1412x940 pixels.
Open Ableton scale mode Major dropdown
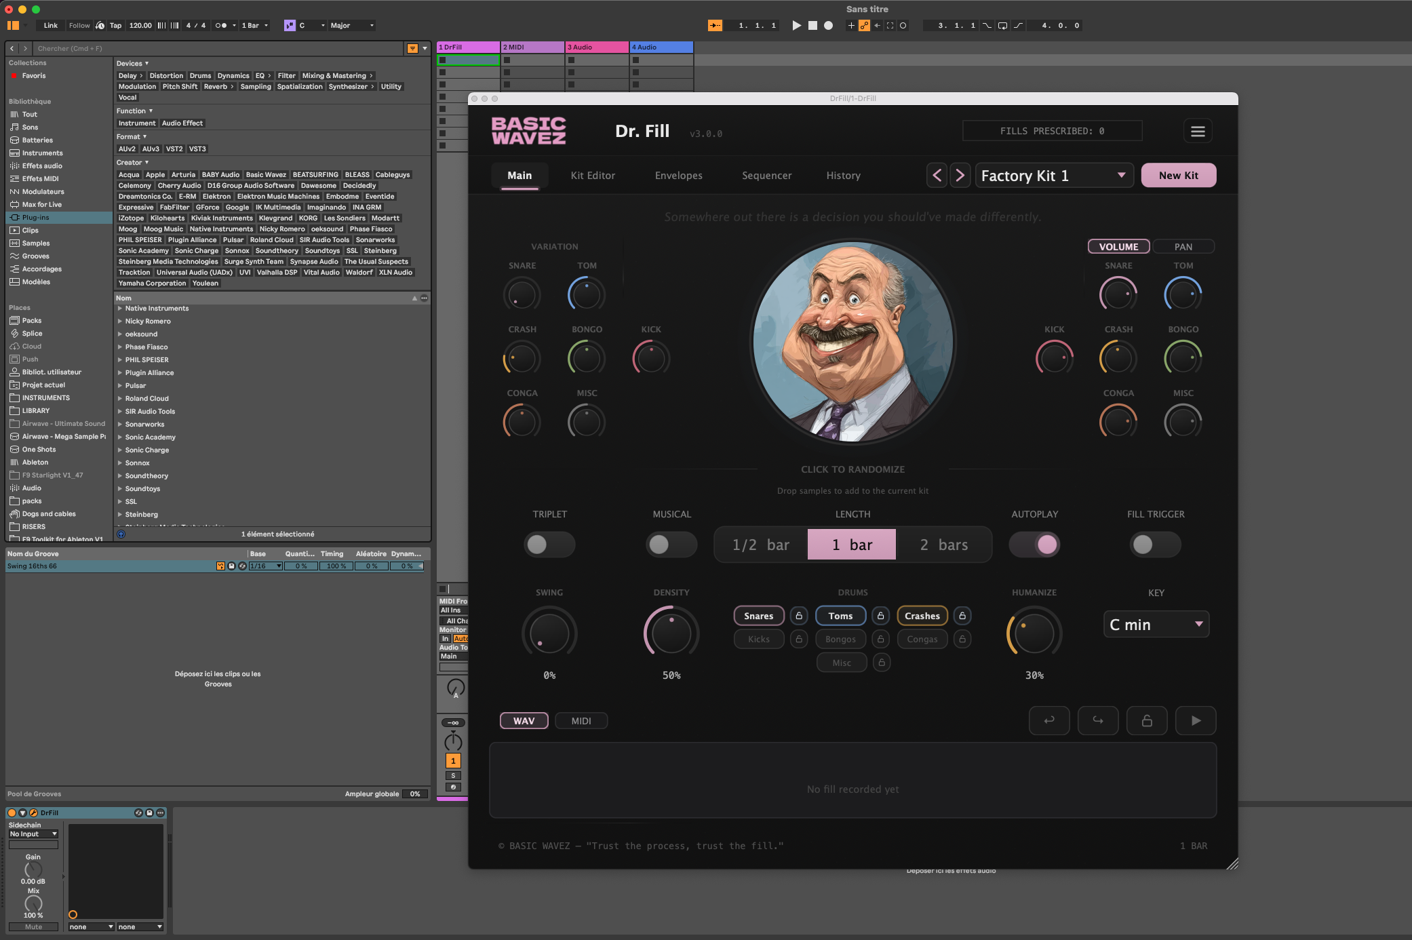[x=352, y=26]
